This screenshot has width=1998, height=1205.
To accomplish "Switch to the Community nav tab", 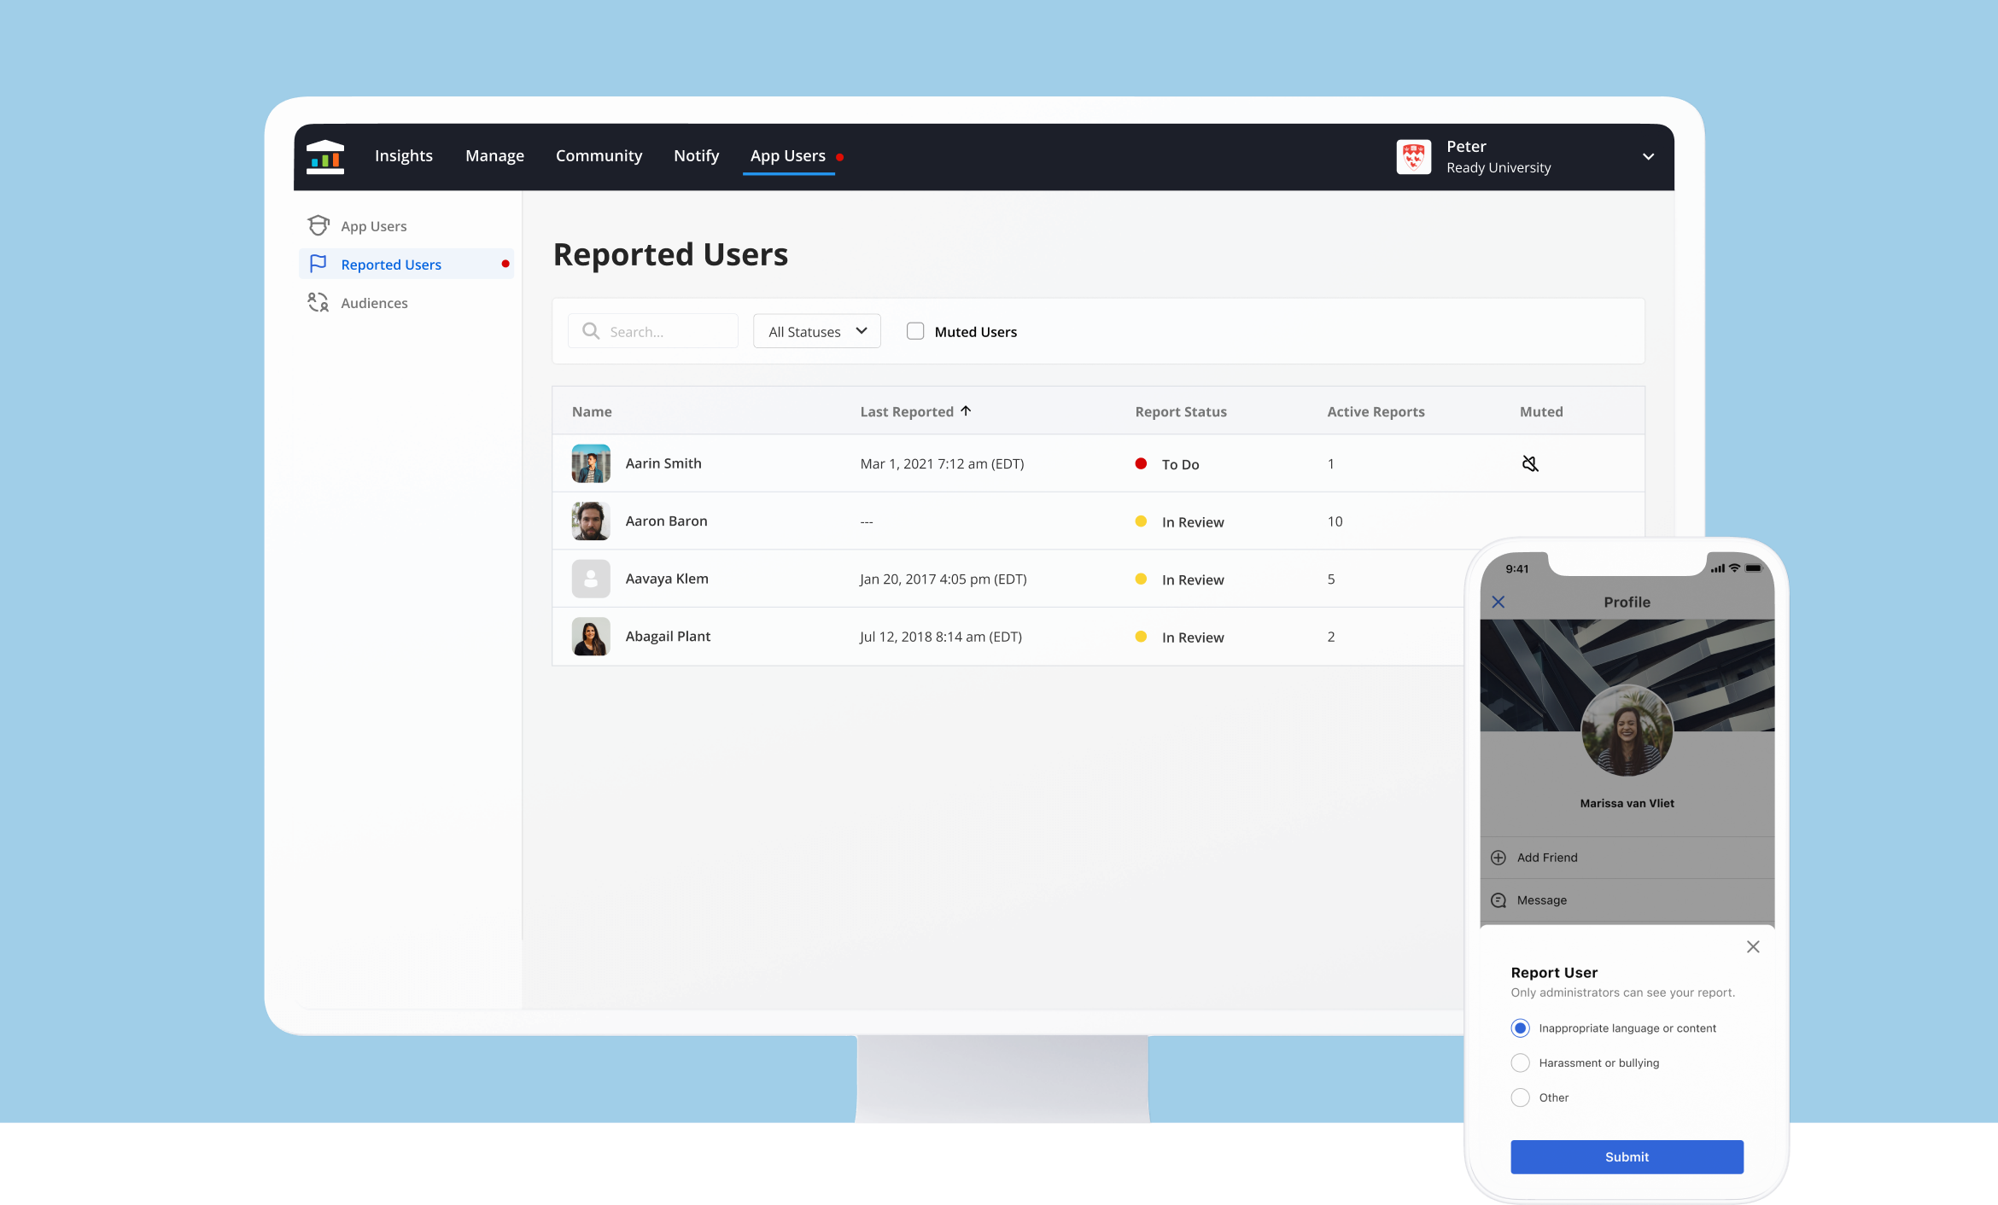I will click(x=599, y=156).
